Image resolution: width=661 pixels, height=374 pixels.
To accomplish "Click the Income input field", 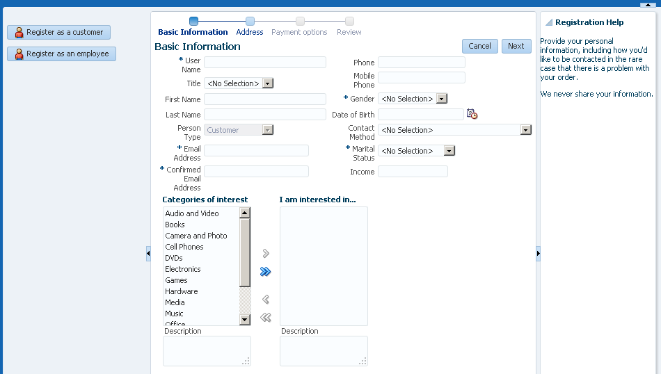I will (413, 172).
